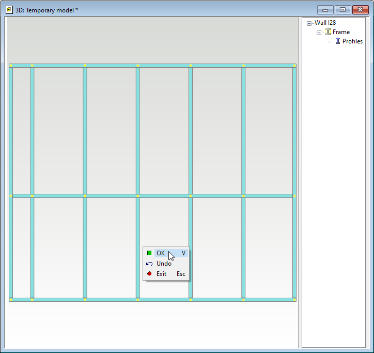
Task: Select the Wall I28 tree item
Action: point(325,23)
